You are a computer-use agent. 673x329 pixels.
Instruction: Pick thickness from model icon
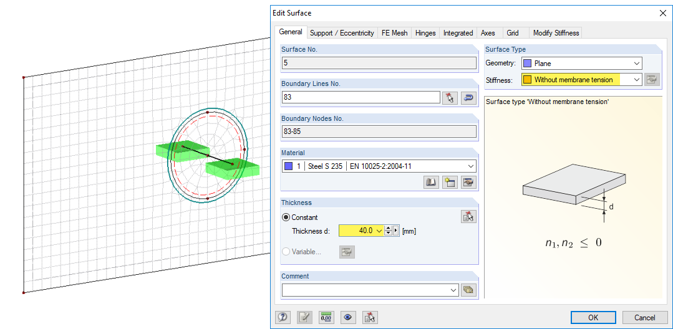468,217
